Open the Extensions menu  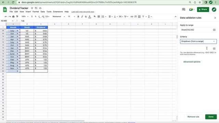click(58, 12)
